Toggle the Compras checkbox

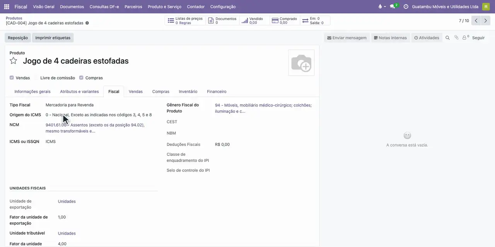[81, 78]
